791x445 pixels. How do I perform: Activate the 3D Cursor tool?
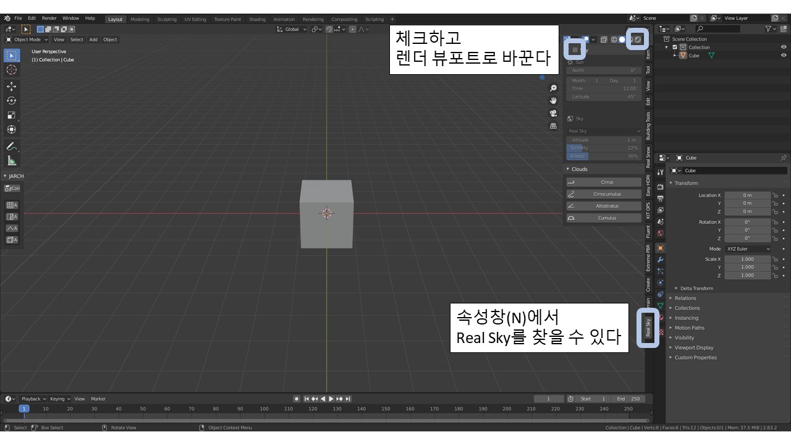click(x=12, y=70)
